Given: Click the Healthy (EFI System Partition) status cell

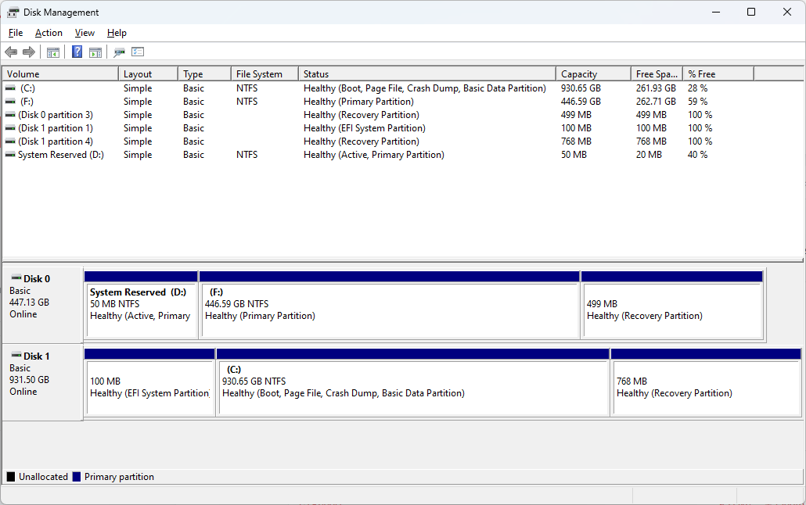Looking at the screenshot, I should (365, 128).
